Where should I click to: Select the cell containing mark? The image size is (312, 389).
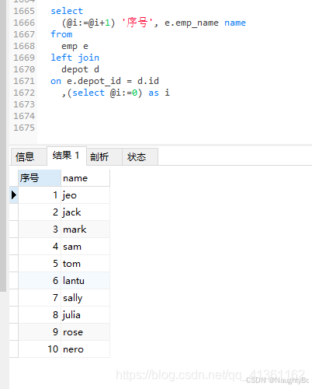[x=85, y=230]
